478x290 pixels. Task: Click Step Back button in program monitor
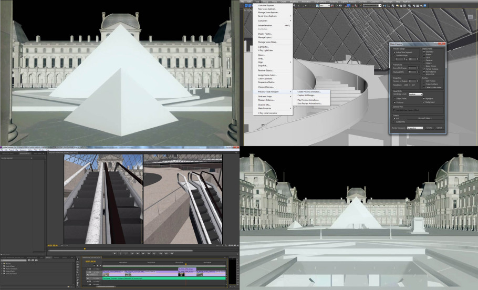(x=138, y=253)
